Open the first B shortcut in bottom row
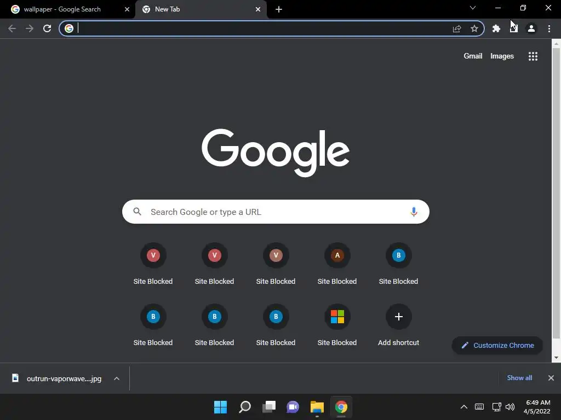The width and height of the screenshot is (561, 420). 153,317
